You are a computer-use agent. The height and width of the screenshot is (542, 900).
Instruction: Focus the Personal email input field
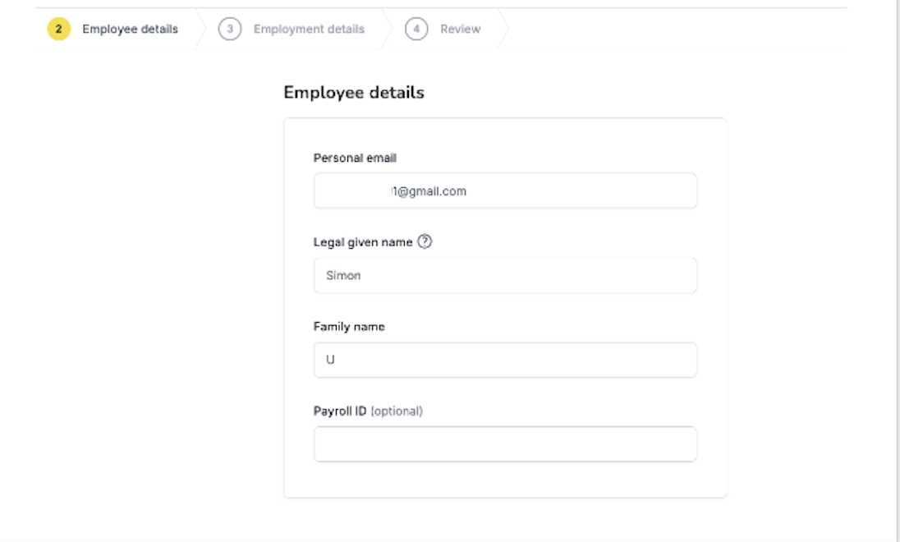(505, 191)
